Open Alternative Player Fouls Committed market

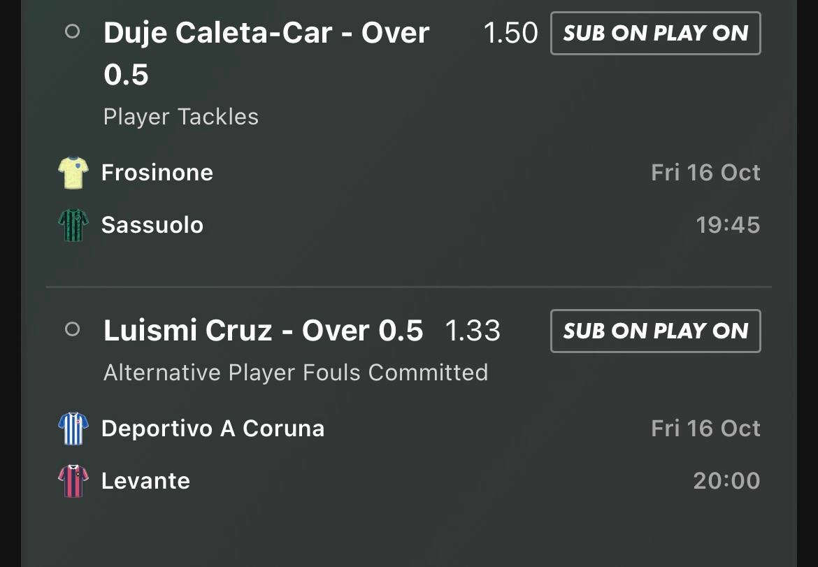click(296, 373)
